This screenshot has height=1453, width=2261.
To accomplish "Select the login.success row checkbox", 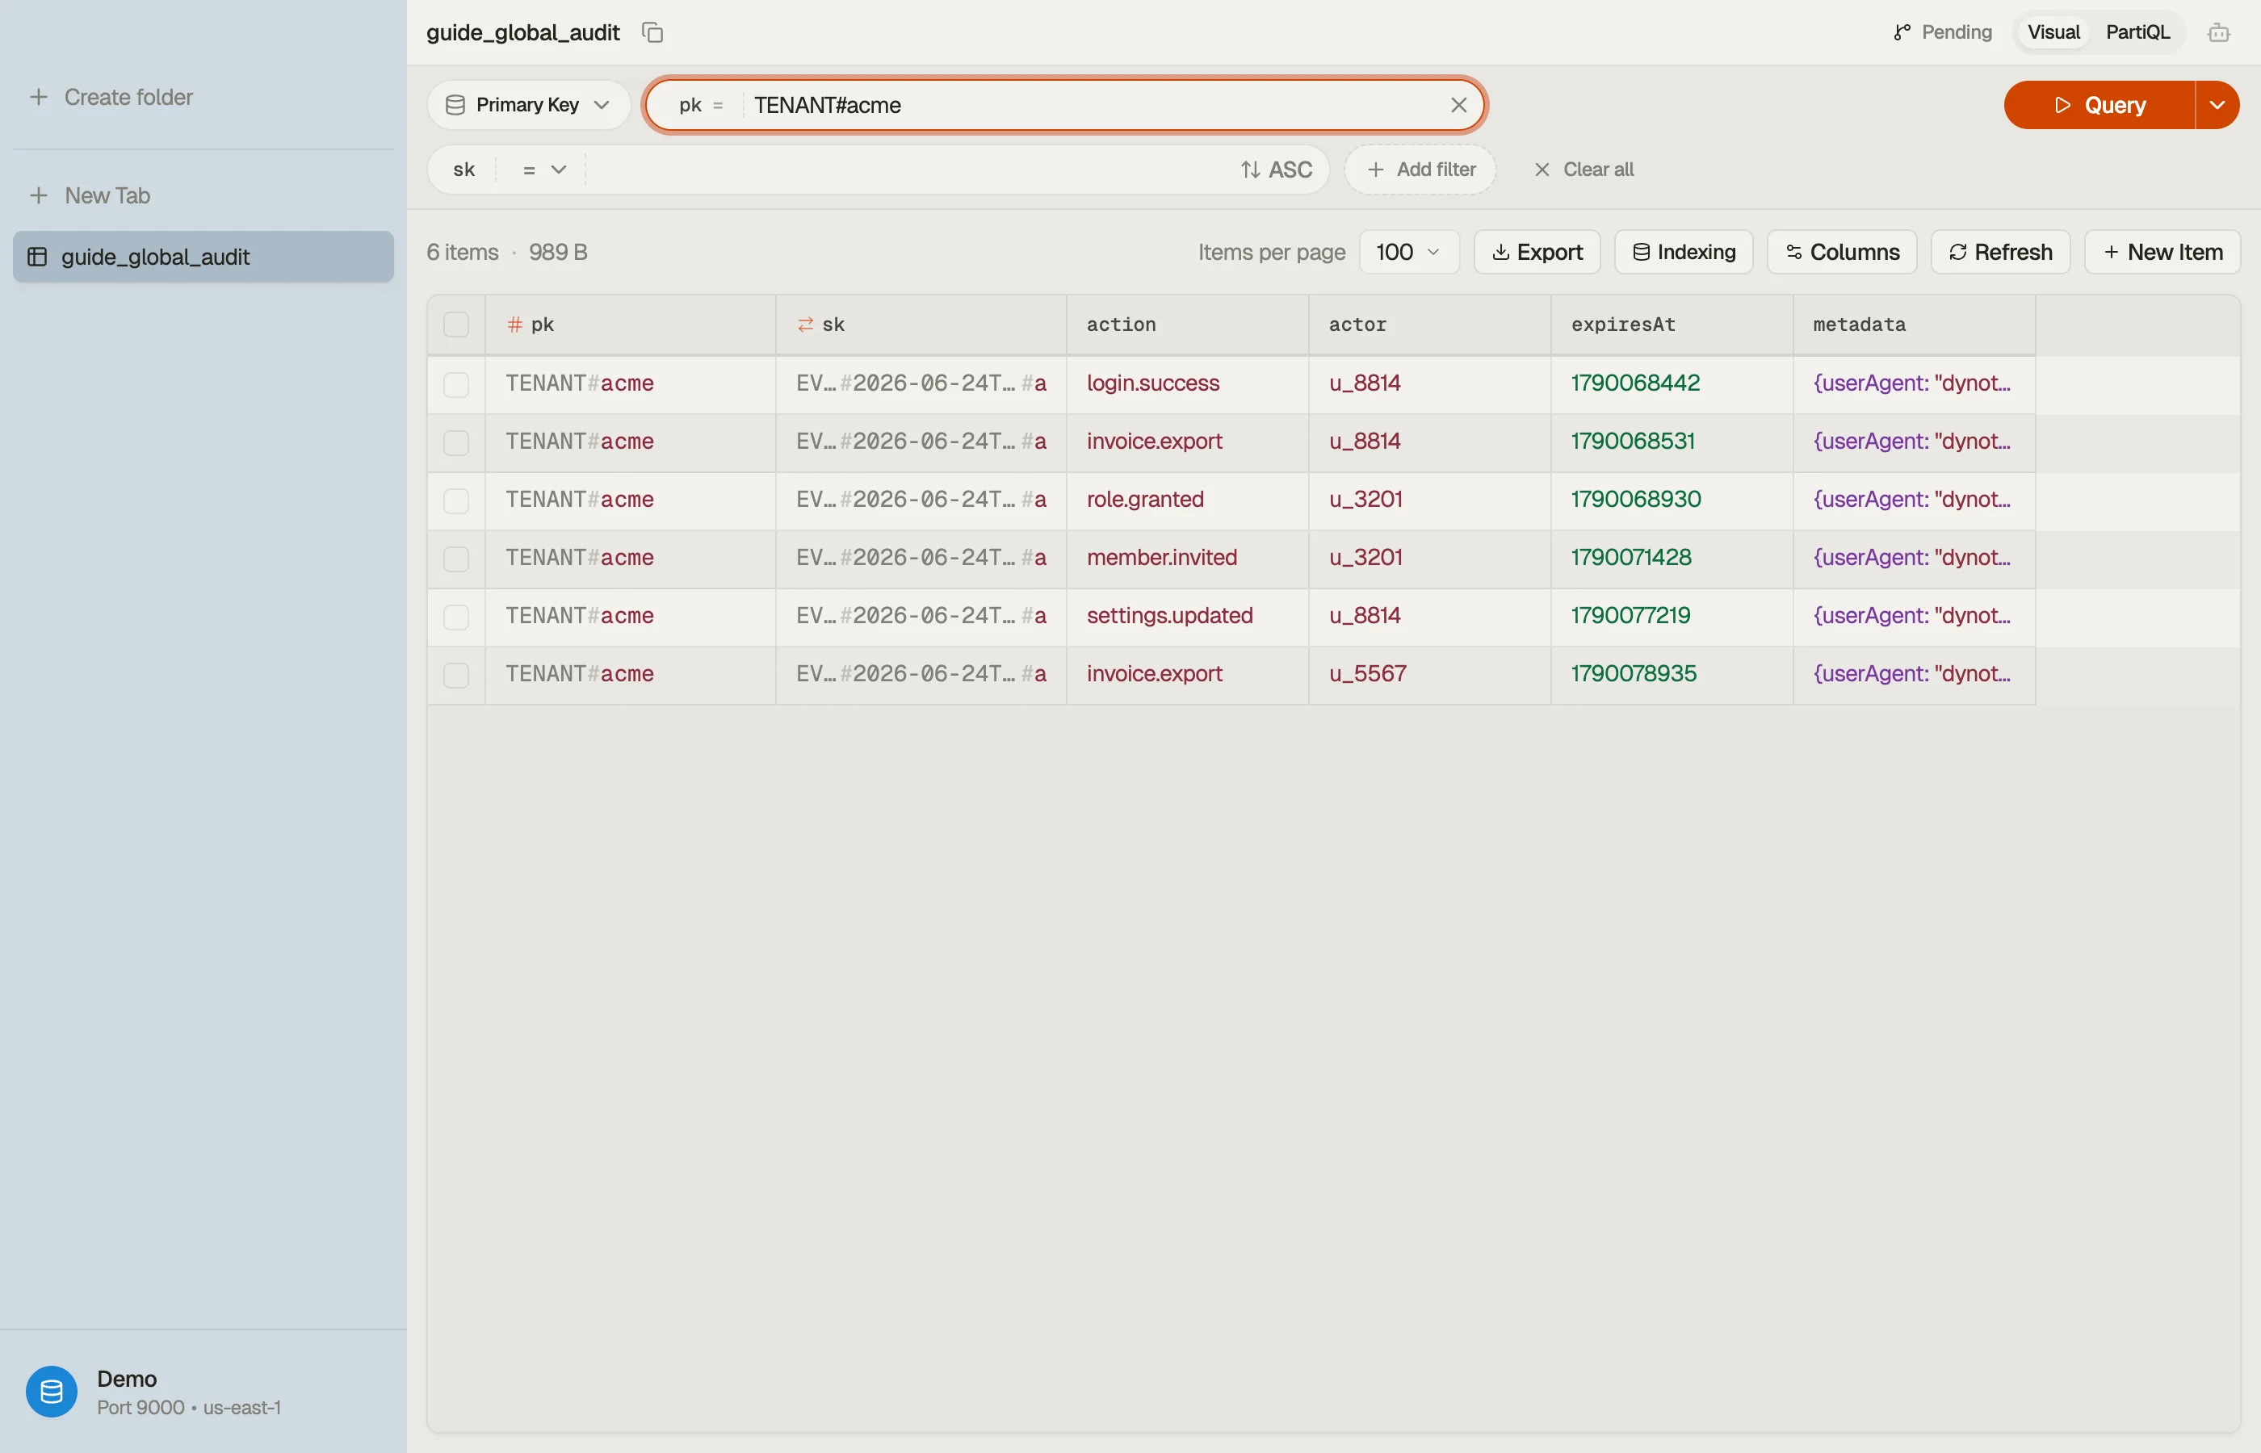I will (455, 384).
